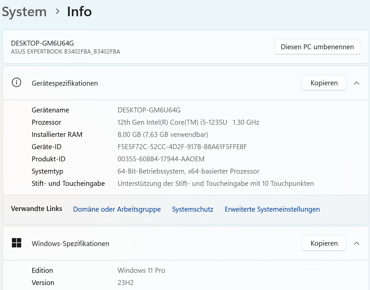Image resolution: width=370 pixels, height=290 pixels.
Task: Select PC name DESKTOP-GM6U64G in top card
Action: coord(42,43)
